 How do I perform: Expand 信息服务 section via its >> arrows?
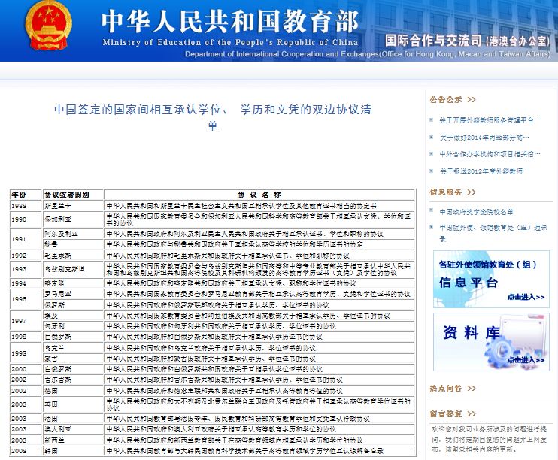(x=471, y=192)
